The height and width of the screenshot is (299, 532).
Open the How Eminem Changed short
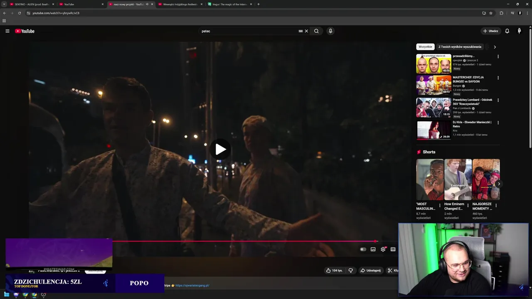(458, 179)
